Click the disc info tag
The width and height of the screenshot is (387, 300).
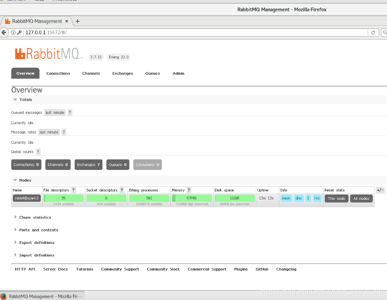pyautogui.click(x=298, y=198)
